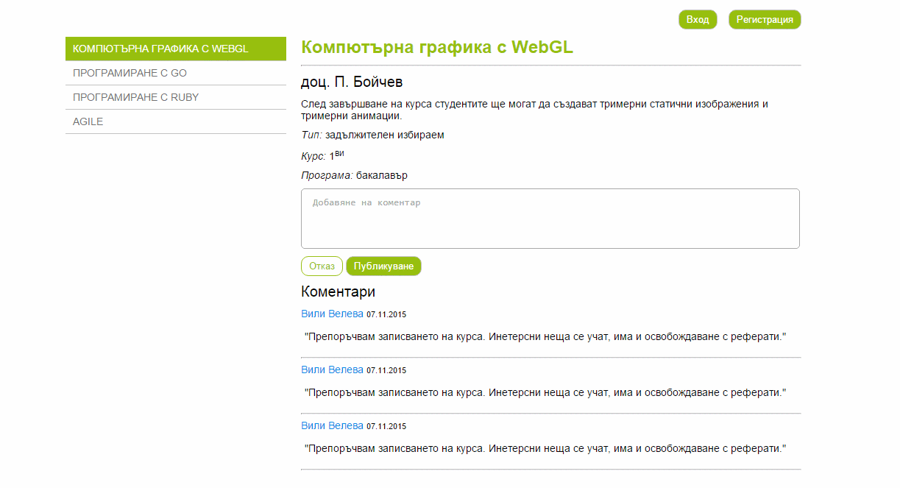
Task: Open the Програмиране с Go course
Action: pos(175,74)
